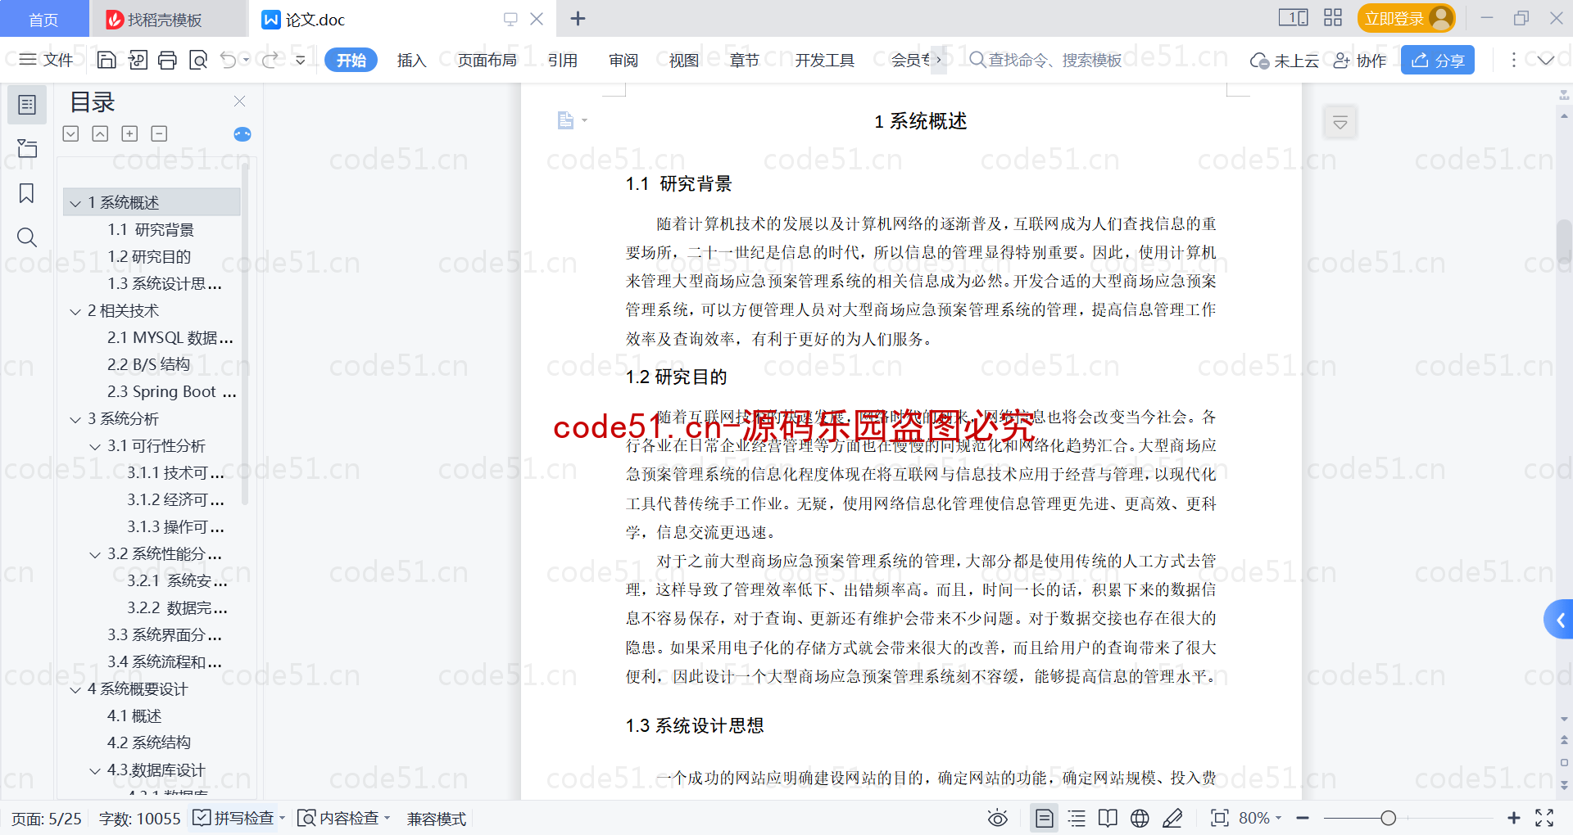Select the 视图 ribbon tab

click(x=683, y=60)
